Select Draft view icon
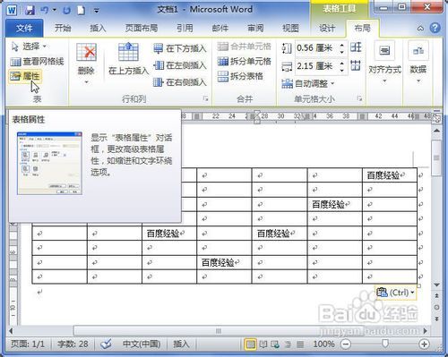The width and height of the screenshot is (448, 357). [300, 344]
